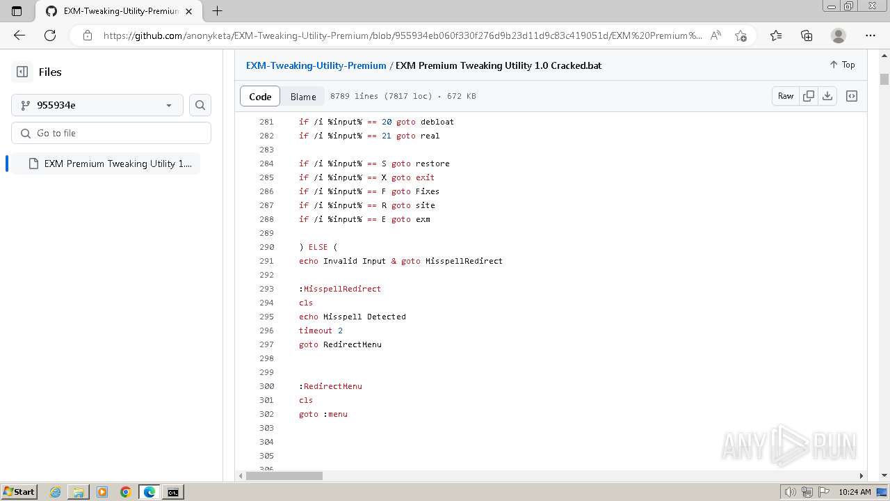Open EXM-Tweaking-Utility-Premium repository breadcrumb link

click(x=316, y=65)
